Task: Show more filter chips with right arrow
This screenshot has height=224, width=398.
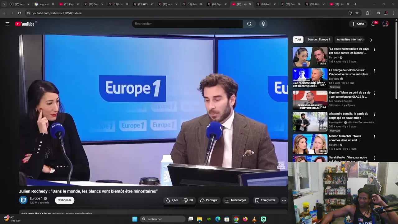Action: coord(371,40)
